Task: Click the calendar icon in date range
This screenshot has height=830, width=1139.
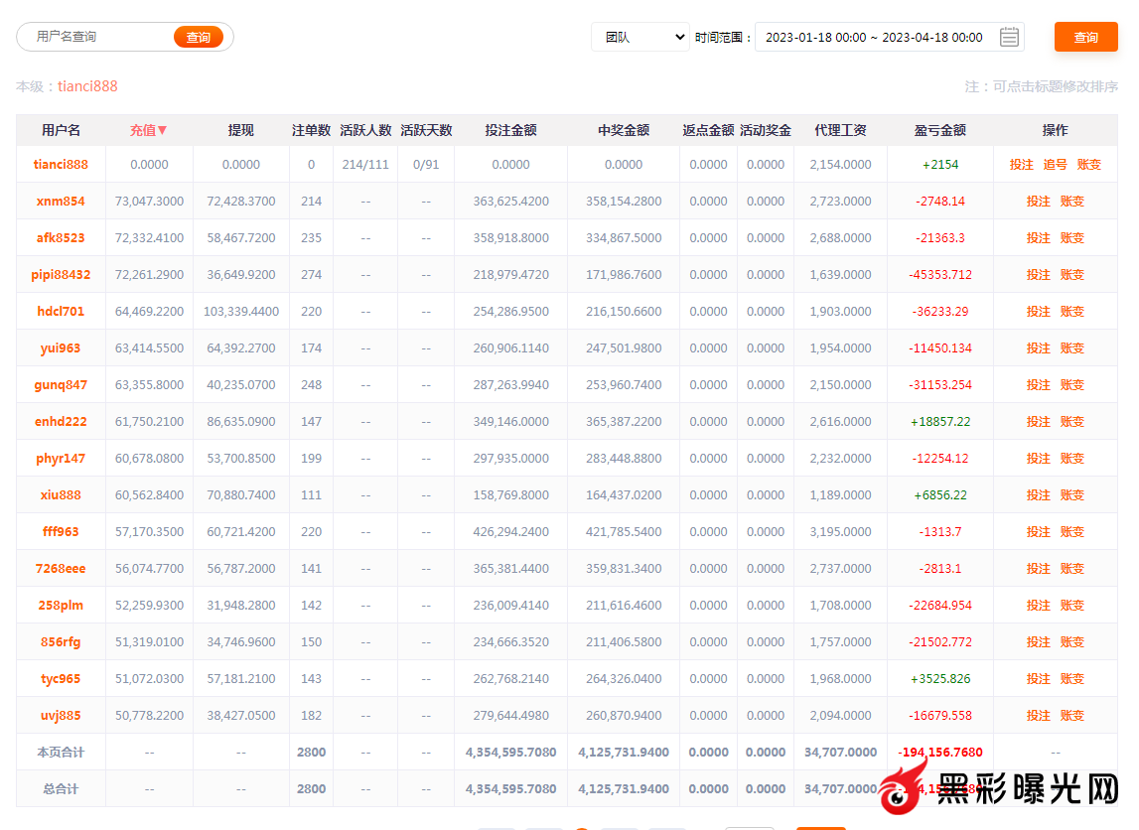Action: click(1009, 38)
